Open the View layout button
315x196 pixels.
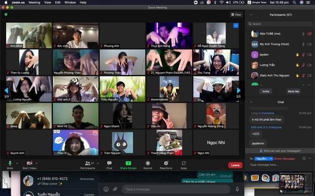[x=236, y=15]
